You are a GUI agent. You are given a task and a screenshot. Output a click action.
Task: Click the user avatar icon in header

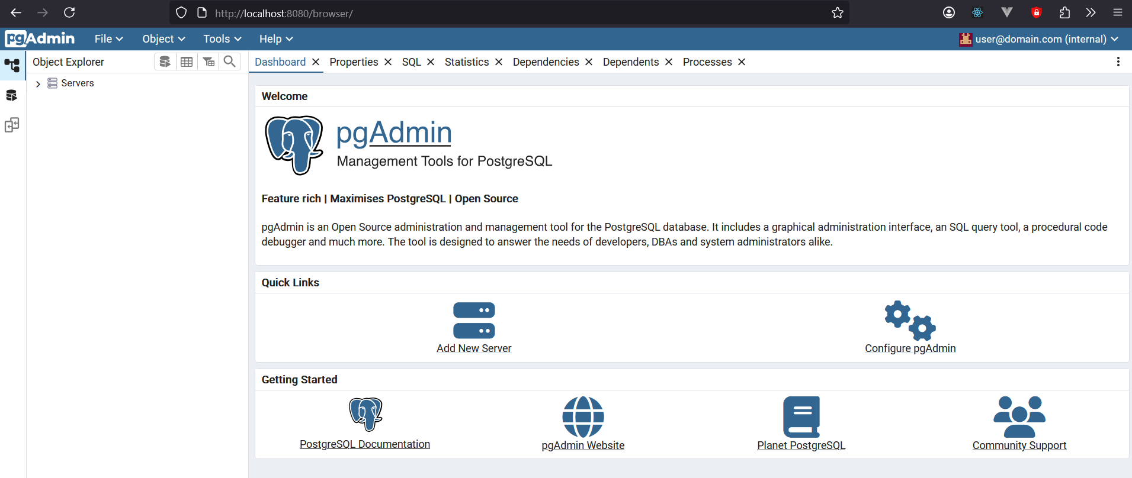click(x=966, y=39)
